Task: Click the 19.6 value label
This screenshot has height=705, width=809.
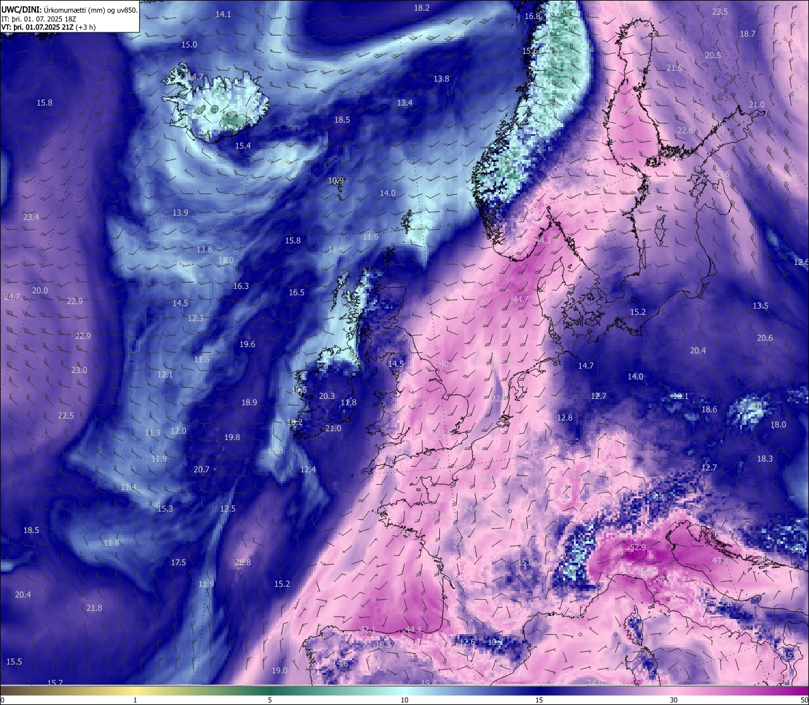Action: click(x=247, y=344)
